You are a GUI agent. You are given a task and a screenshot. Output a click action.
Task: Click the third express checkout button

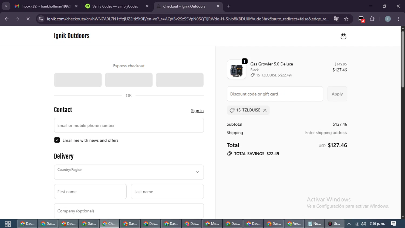pyautogui.click(x=180, y=80)
